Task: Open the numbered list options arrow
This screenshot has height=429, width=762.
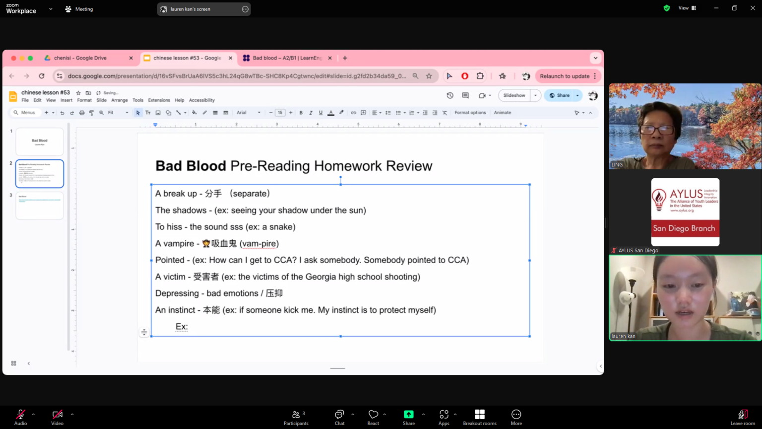Action: pyautogui.click(x=418, y=113)
